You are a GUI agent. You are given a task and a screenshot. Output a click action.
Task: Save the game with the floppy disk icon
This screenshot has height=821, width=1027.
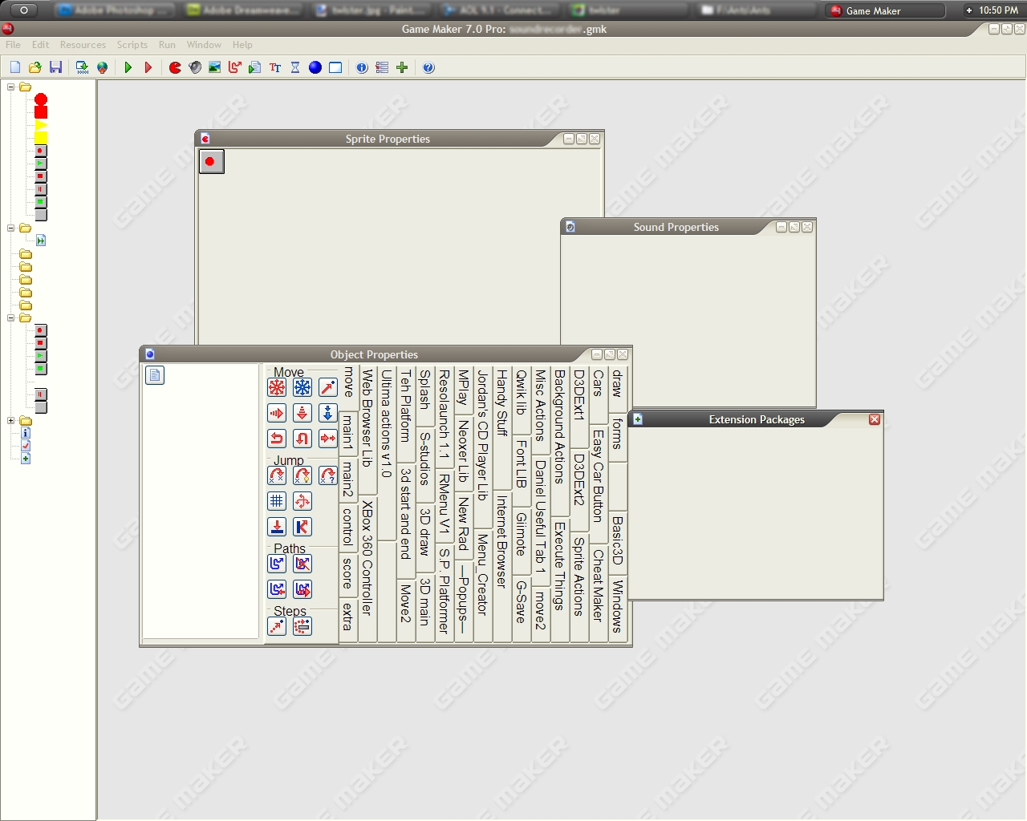click(55, 67)
